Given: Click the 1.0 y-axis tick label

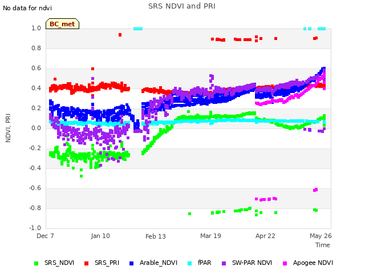Looking at the screenshot, I should 36,28.
